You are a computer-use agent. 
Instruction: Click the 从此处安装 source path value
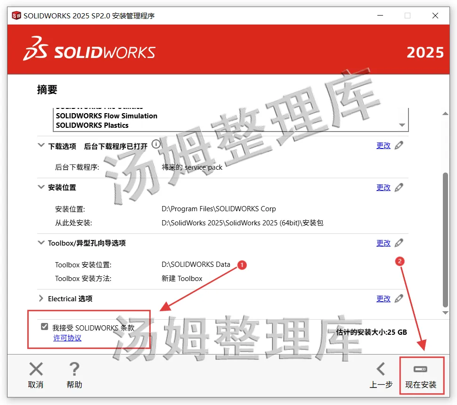point(243,223)
